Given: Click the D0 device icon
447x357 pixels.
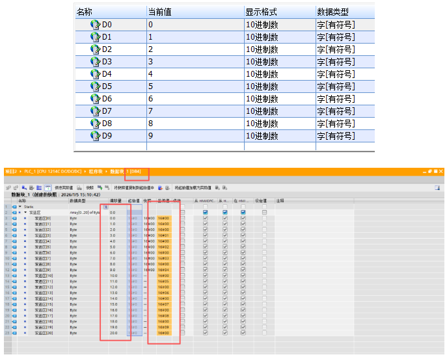Looking at the screenshot, I should pyautogui.click(x=95, y=25).
